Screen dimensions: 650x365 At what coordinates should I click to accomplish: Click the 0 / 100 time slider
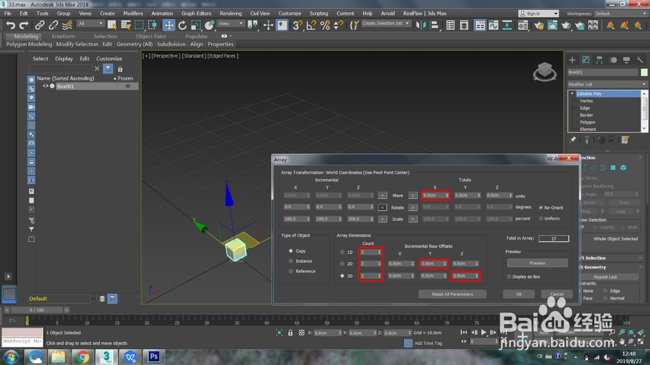tap(36, 310)
